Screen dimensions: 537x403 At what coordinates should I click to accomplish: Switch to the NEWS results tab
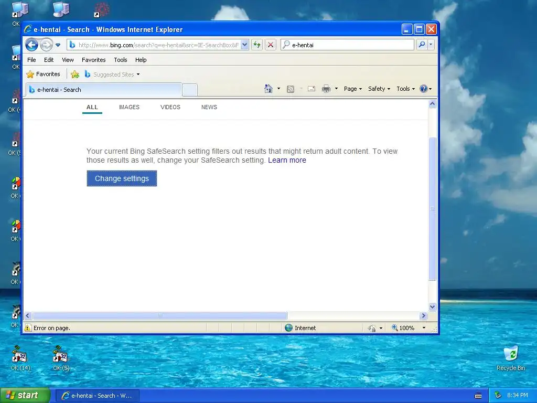[x=209, y=107]
